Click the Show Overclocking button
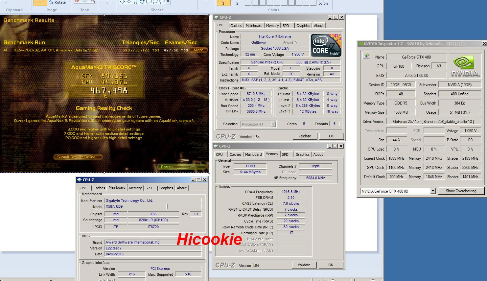 (461, 191)
